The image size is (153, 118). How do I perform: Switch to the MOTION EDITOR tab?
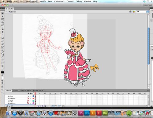(x=38, y=90)
